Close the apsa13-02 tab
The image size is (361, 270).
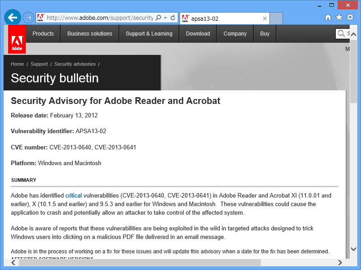point(265,18)
